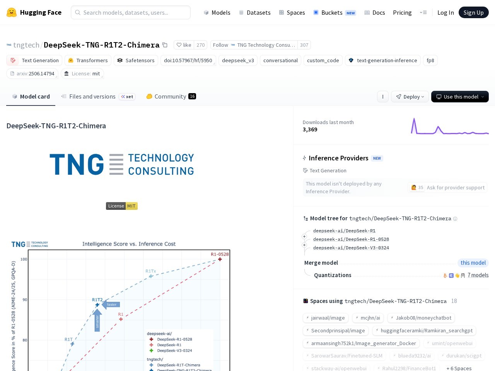Focus the search models input field
This screenshot has height=371, width=495.
(x=131, y=12)
